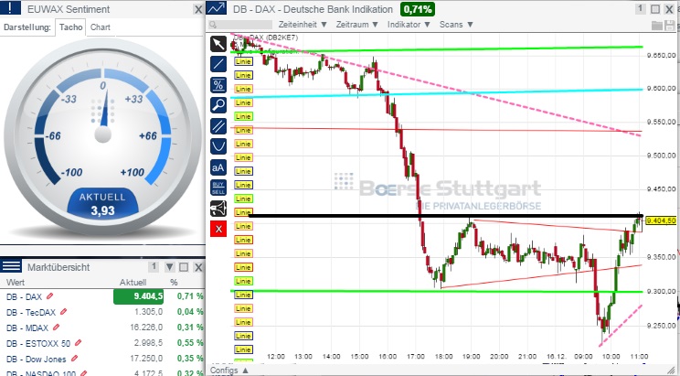Screen dimensions: 680x376
Task: Click the exclamation icon of EUWAX Sentiment
Action: tap(10, 7)
